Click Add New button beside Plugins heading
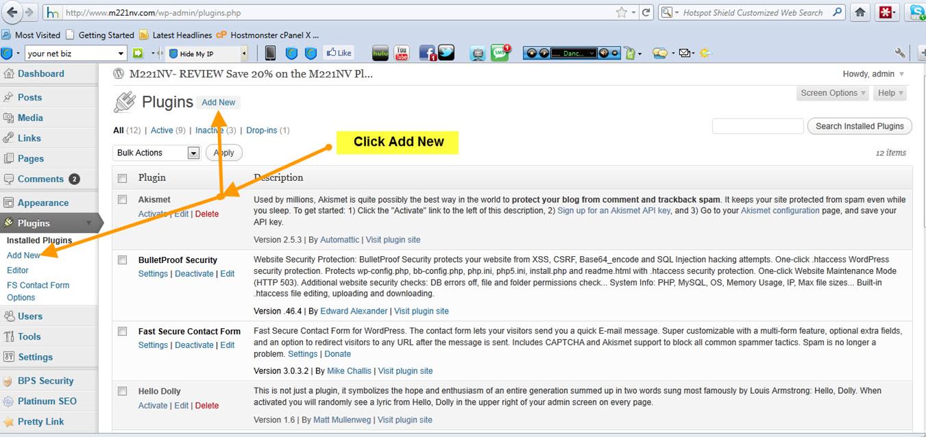Viewport: 926px width, 437px height. point(218,102)
